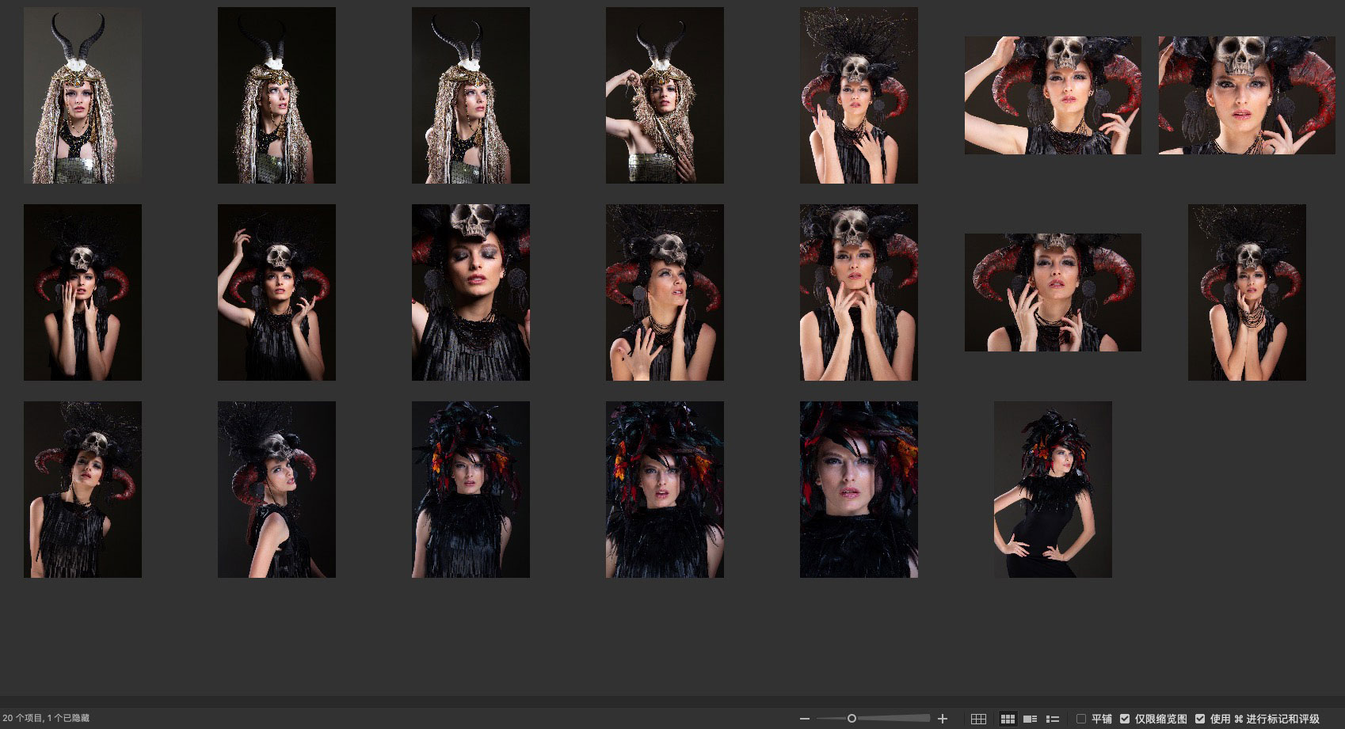Select first feather headdress portrait in bottom row
Image resolution: width=1345 pixels, height=729 pixels.
click(x=471, y=489)
